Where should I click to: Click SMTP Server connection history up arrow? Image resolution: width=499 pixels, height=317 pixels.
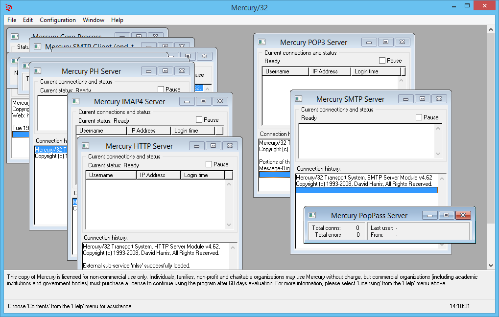click(x=442, y=179)
